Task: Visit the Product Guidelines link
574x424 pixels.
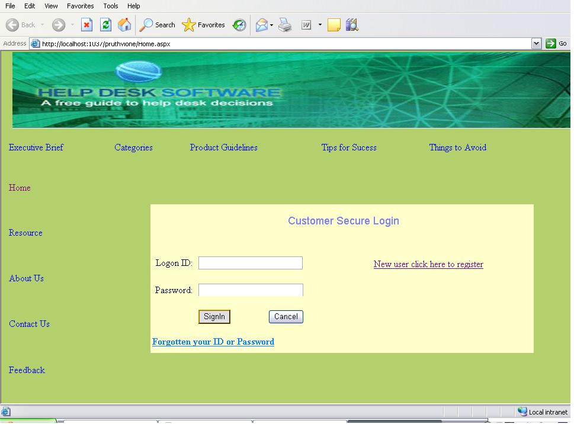Action: click(x=224, y=147)
